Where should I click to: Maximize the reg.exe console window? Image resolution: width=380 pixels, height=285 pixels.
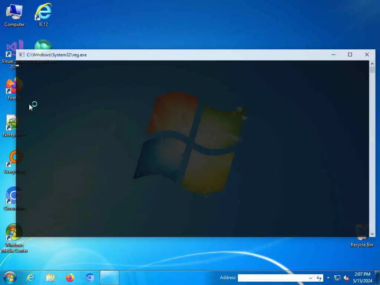tap(350, 55)
